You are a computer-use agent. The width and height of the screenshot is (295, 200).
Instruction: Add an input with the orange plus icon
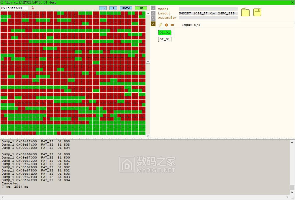click(166, 25)
